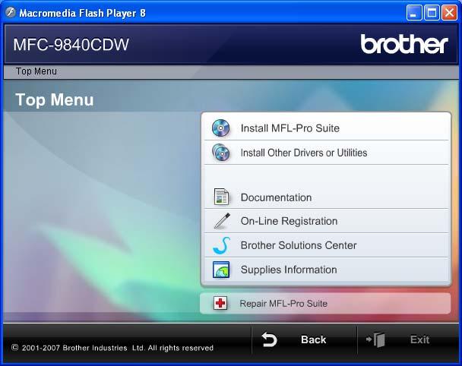
Task: Click the red cross Repair icon
Action: 220,303
